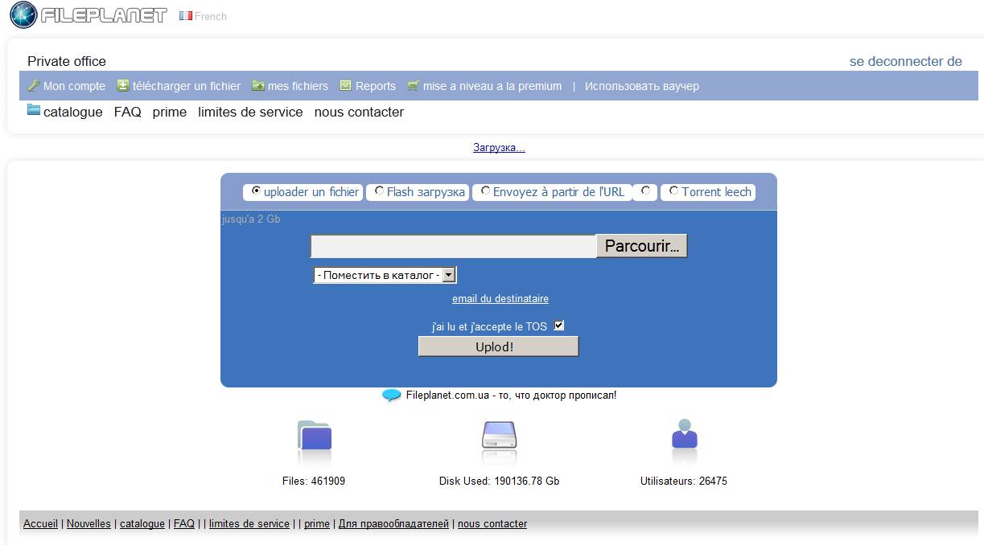
Task: Click the wrench icon beside Mon compte
Action: tap(34, 86)
